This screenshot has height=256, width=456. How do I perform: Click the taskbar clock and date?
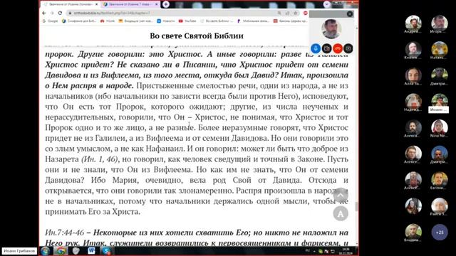[x=346, y=251]
